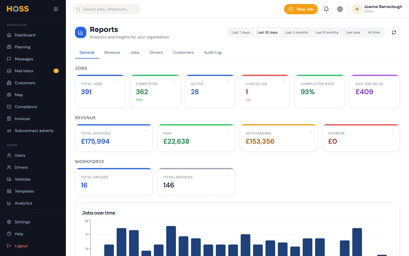Viewport: 409px width, 256px height.
Task: Refresh the reports data
Action: pos(394,33)
